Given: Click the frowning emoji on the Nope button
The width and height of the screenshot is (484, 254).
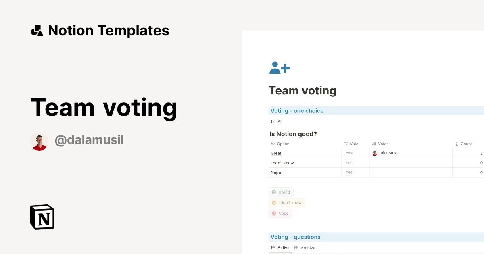Looking at the screenshot, I should 274,213.
